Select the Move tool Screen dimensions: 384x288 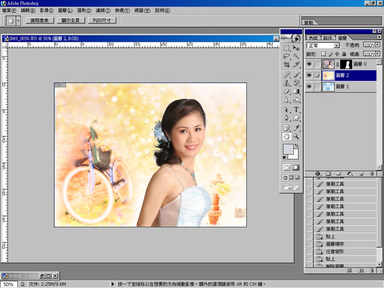coord(296,48)
